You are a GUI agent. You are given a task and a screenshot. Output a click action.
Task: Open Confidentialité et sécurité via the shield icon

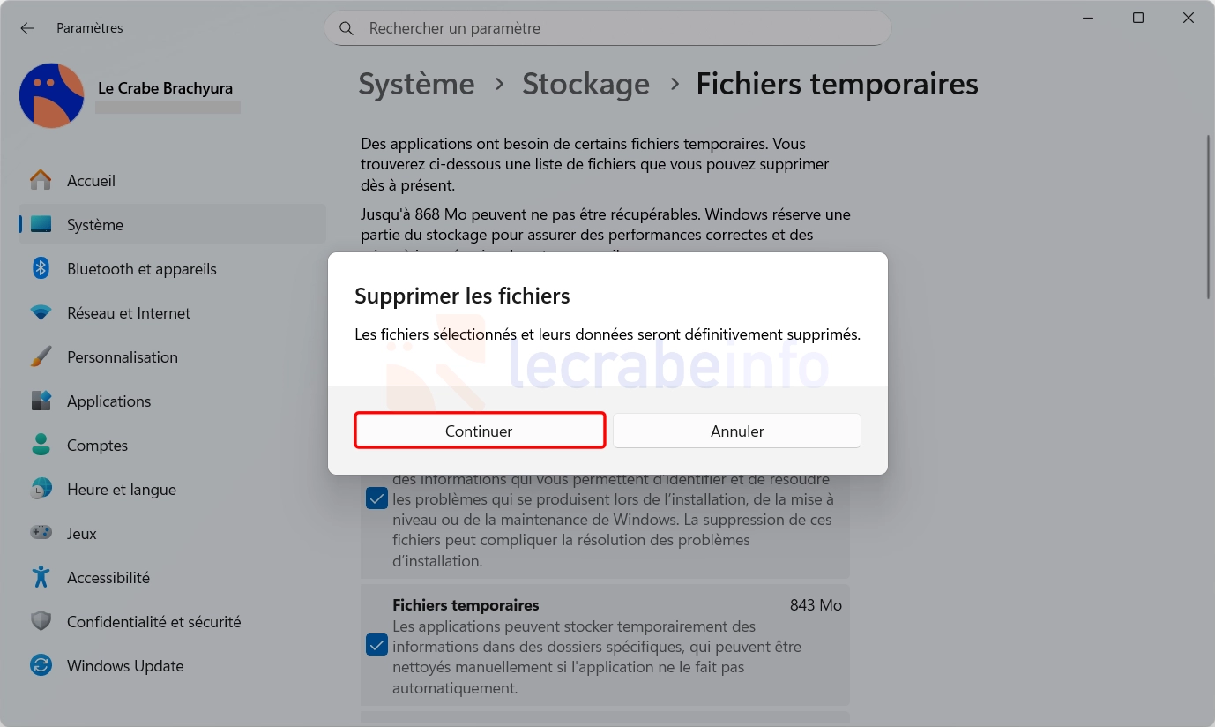pos(41,621)
